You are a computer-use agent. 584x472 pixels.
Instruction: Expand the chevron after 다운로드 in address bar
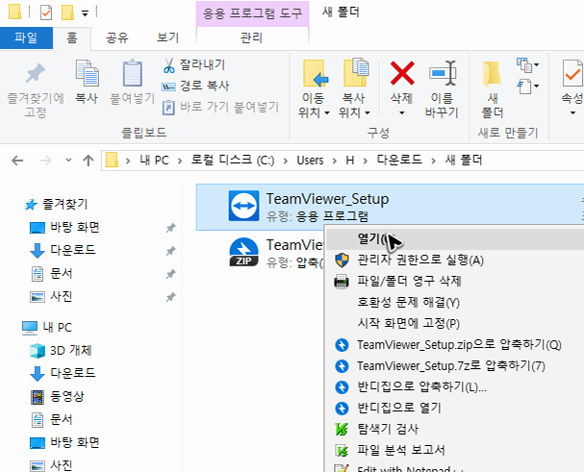coord(434,161)
